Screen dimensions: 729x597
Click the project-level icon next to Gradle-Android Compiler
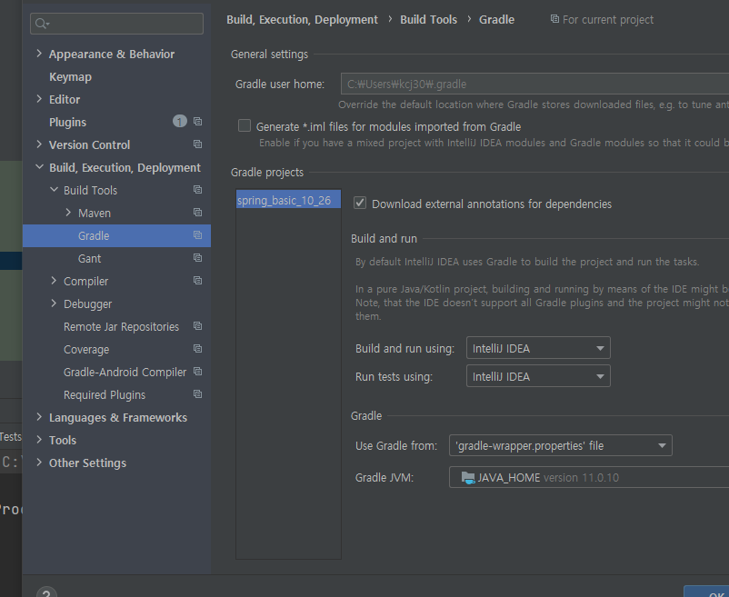click(x=197, y=372)
